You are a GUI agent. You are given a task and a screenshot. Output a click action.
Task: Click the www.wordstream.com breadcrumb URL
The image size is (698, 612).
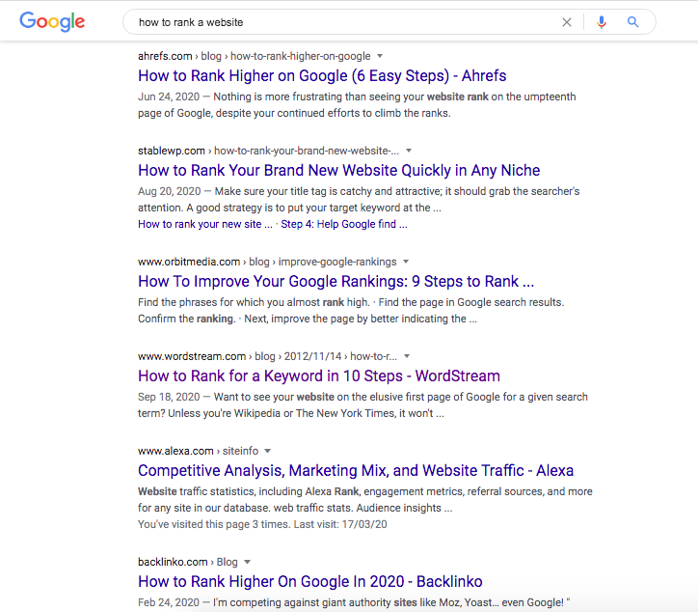[x=267, y=356]
